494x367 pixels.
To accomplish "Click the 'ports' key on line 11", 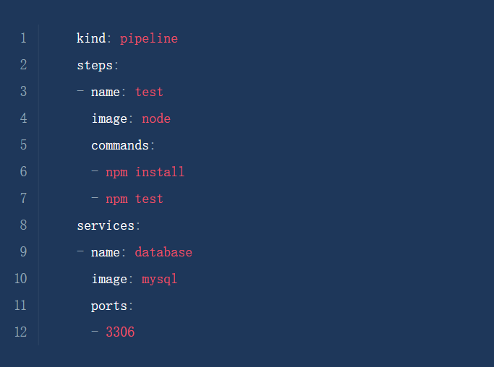I will 109,306.
